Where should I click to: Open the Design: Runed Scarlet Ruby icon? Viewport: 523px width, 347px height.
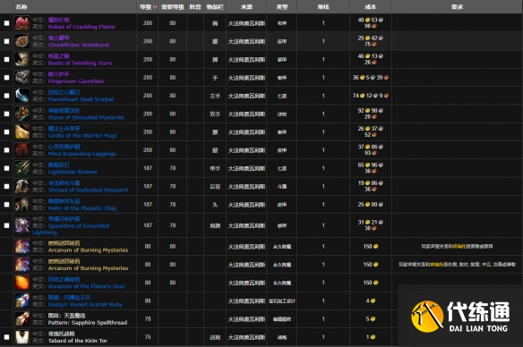tap(22, 300)
